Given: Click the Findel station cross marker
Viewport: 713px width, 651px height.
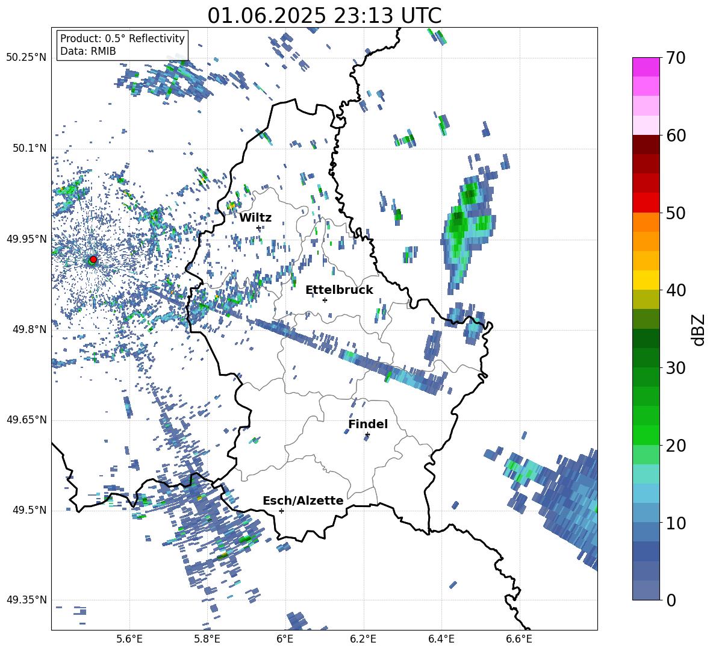Looking at the screenshot, I should pyautogui.click(x=367, y=435).
